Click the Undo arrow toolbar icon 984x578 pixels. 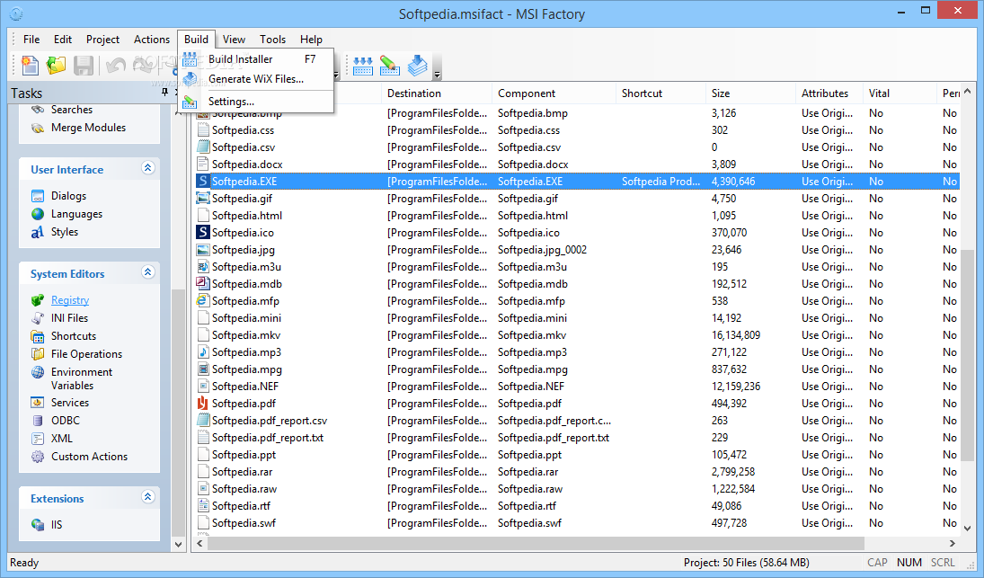[x=115, y=65]
